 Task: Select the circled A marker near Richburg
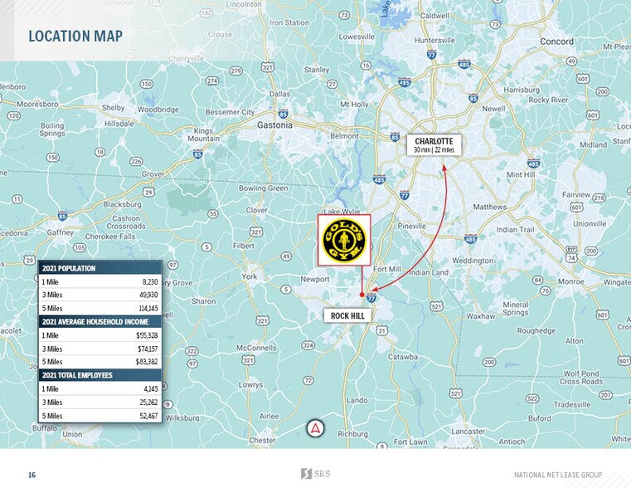[316, 428]
